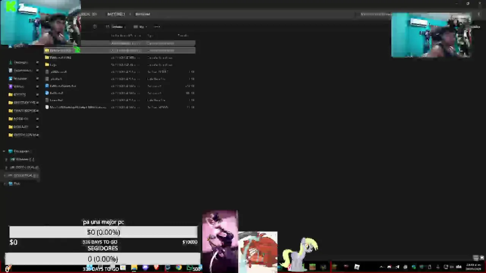Click the Telegram tray icon
486x273 pixels.
(397, 267)
